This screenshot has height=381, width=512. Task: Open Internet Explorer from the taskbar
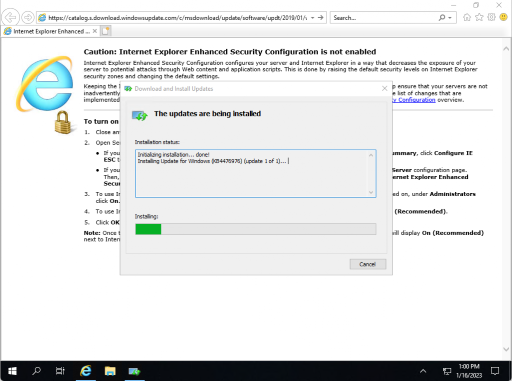coord(86,371)
